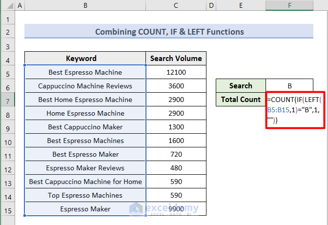
Task: Select row 2 header
Action: pyautogui.click(x=8, y=32)
